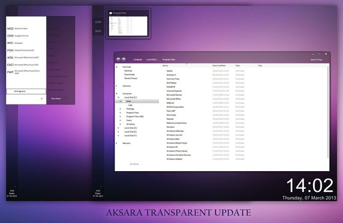Image resolution: width=343 pixels, height=223 pixels.
Task: Click the Start menu search magnifier icon
Action: click(42, 98)
